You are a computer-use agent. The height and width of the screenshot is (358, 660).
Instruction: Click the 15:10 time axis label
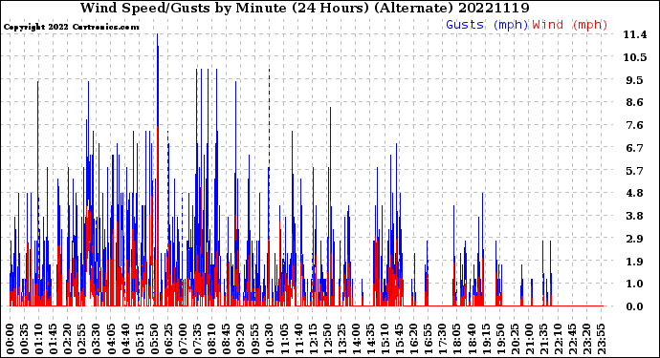(x=385, y=338)
